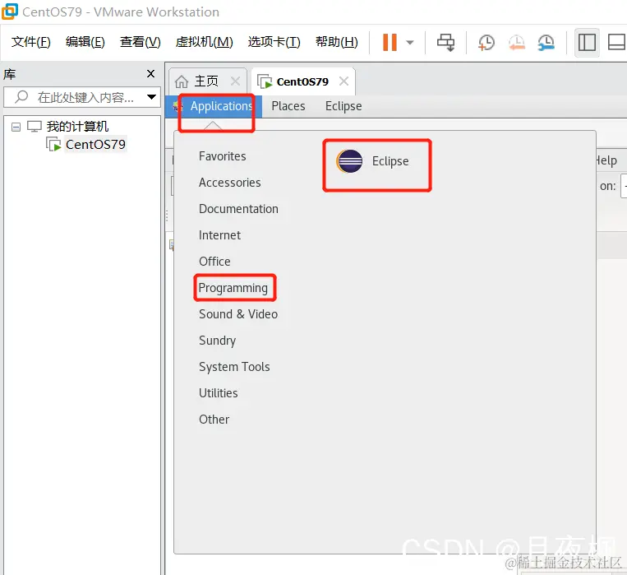The width and height of the screenshot is (627, 575).
Task: Select the Sundry category
Action: (218, 341)
